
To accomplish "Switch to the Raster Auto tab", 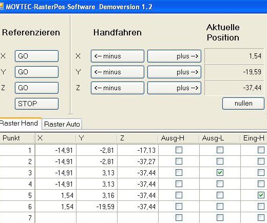I will tap(62, 124).
